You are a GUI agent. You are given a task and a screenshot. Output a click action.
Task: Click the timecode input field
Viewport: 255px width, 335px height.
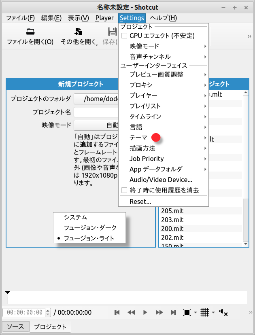point(24,312)
